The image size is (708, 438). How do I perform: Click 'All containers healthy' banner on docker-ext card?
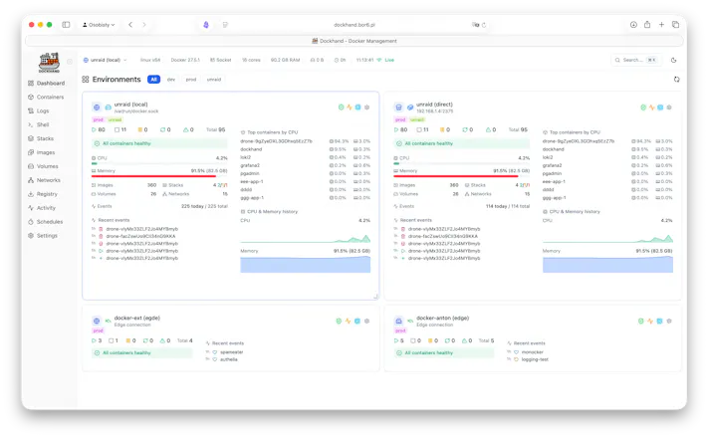(x=141, y=352)
